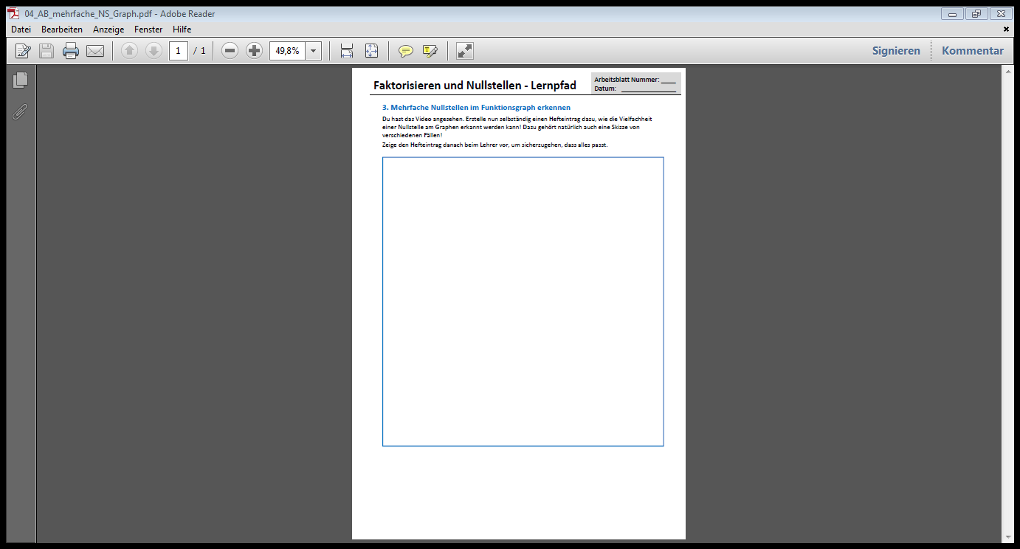1020x549 pixels.
Task: Open the Signieren pane
Action: pyautogui.click(x=896, y=51)
